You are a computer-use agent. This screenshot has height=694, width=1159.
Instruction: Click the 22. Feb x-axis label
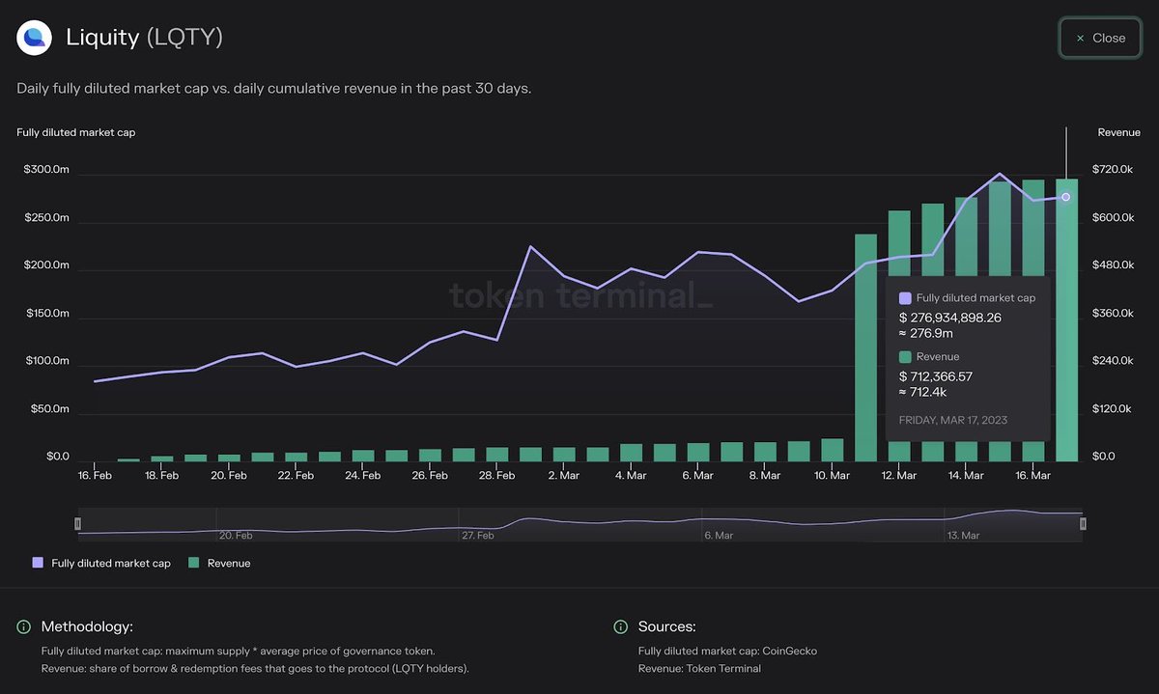pos(296,476)
